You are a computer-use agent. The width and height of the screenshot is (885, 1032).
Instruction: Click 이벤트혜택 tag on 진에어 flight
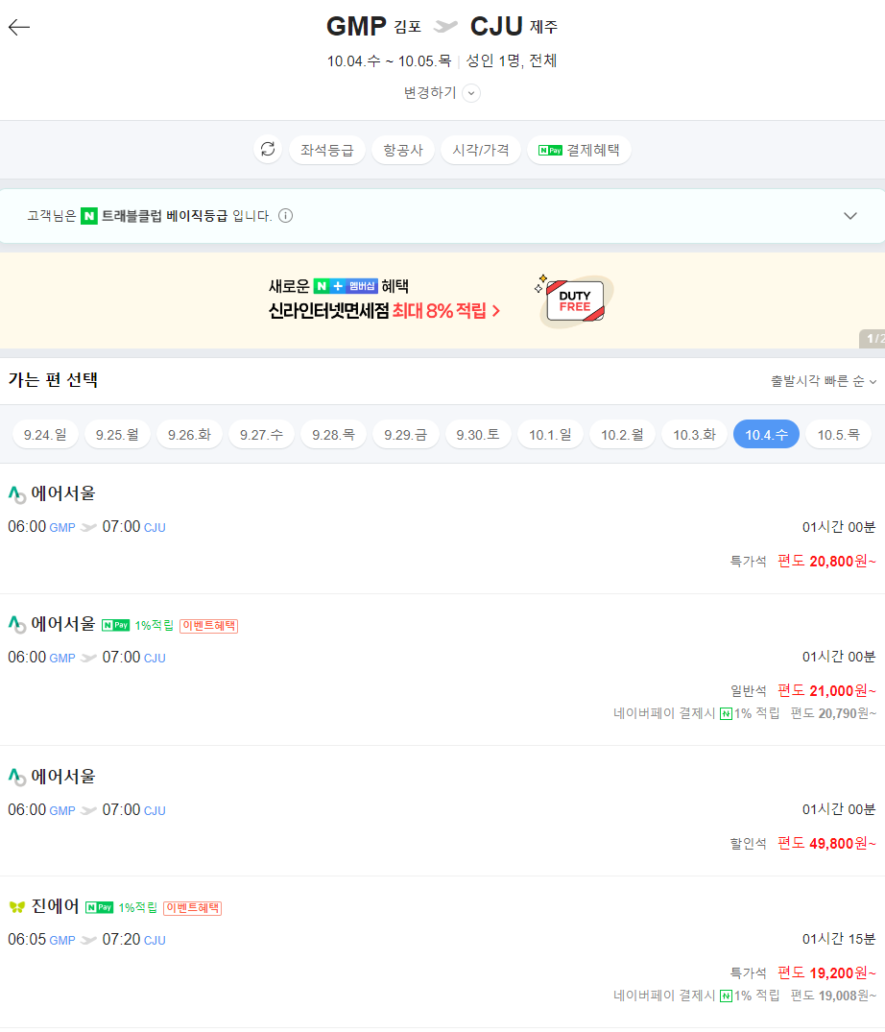click(192, 907)
